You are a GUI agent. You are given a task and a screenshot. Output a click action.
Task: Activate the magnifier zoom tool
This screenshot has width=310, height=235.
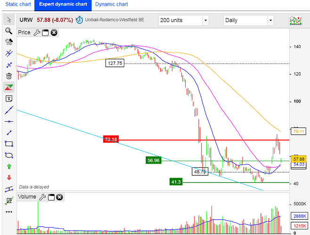(x=8, y=31)
